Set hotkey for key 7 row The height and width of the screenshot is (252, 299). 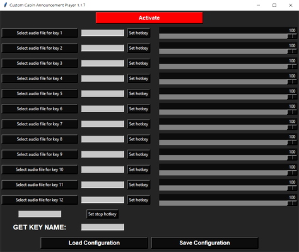click(x=139, y=124)
